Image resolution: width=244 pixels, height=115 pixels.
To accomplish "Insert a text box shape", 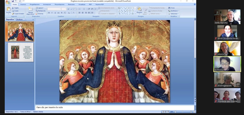I will 119,8.
